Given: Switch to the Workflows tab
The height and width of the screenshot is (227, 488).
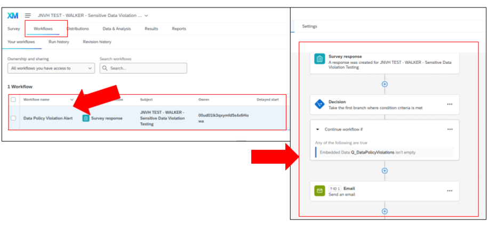Looking at the screenshot, I should coord(43,29).
